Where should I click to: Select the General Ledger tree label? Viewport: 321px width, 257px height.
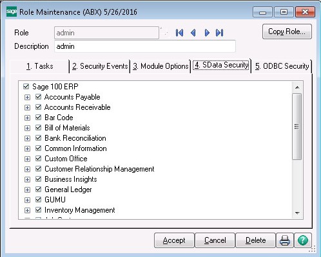tap(68, 190)
